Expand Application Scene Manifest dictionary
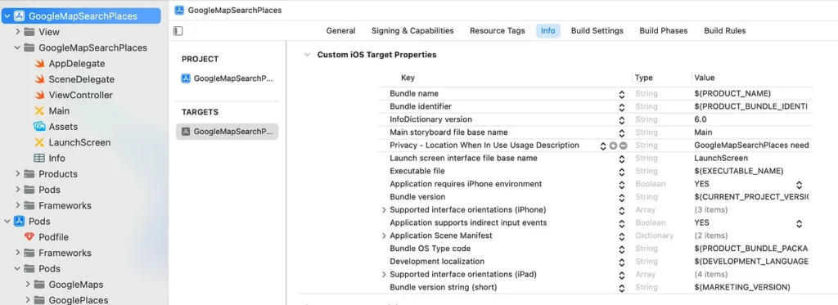 click(x=384, y=235)
